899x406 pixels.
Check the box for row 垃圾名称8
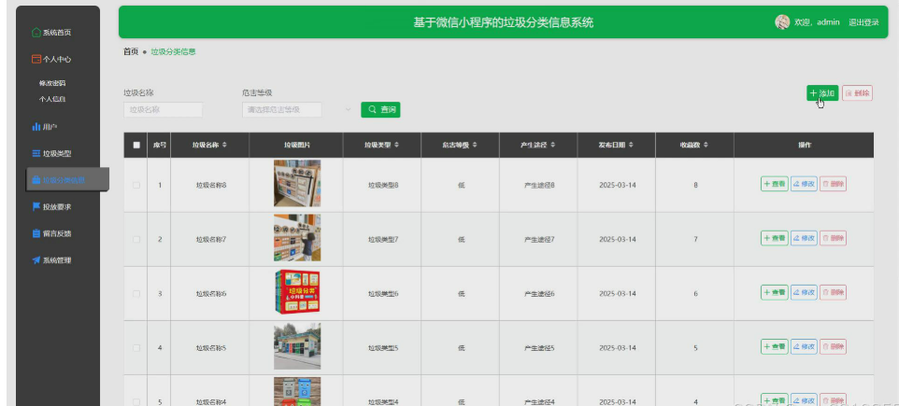136,185
